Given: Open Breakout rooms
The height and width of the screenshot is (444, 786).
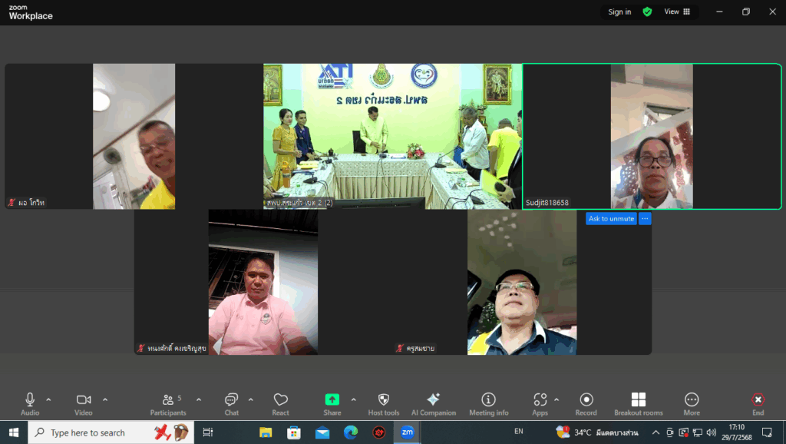Looking at the screenshot, I should pyautogui.click(x=638, y=403).
